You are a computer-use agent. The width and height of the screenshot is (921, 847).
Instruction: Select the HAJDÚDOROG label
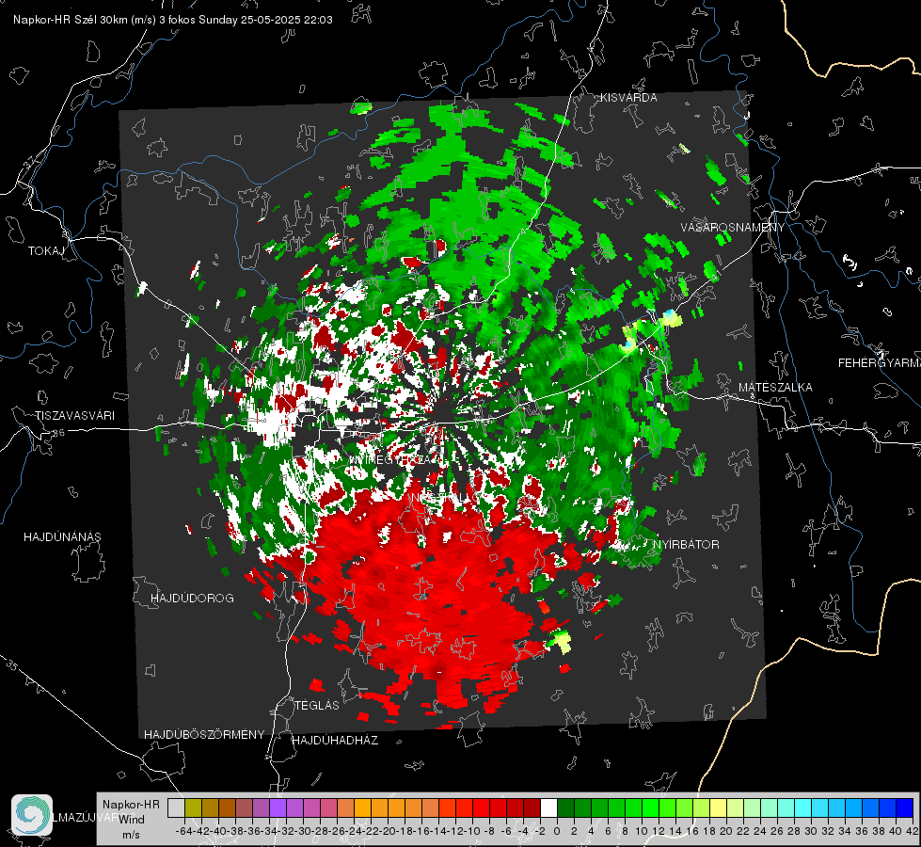pyautogui.click(x=192, y=598)
